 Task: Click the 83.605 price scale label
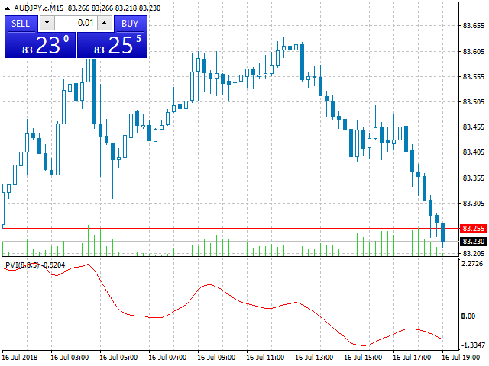(474, 51)
